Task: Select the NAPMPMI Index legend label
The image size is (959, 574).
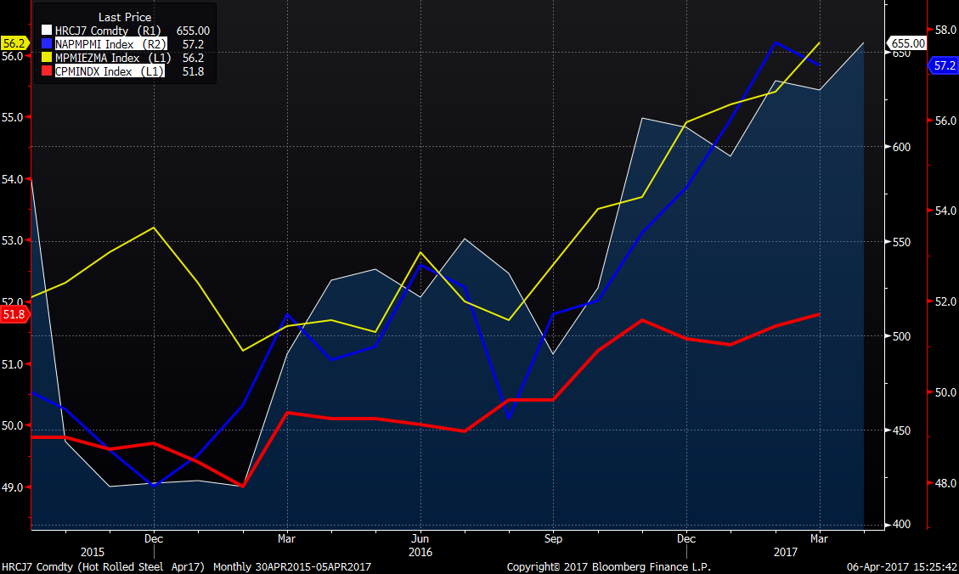Action: click(93, 44)
